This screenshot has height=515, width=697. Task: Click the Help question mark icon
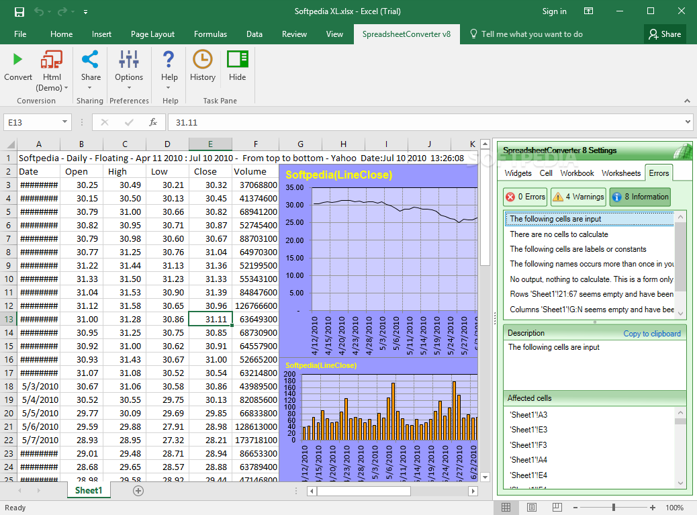(169, 59)
